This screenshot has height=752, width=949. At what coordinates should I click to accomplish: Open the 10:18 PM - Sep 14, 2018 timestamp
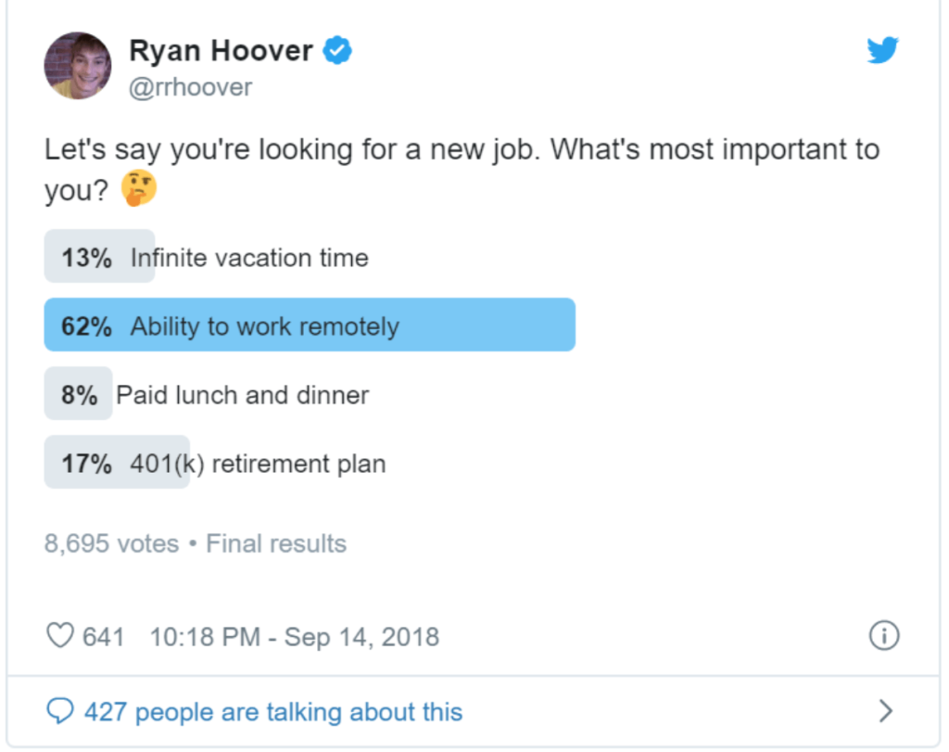click(294, 637)
